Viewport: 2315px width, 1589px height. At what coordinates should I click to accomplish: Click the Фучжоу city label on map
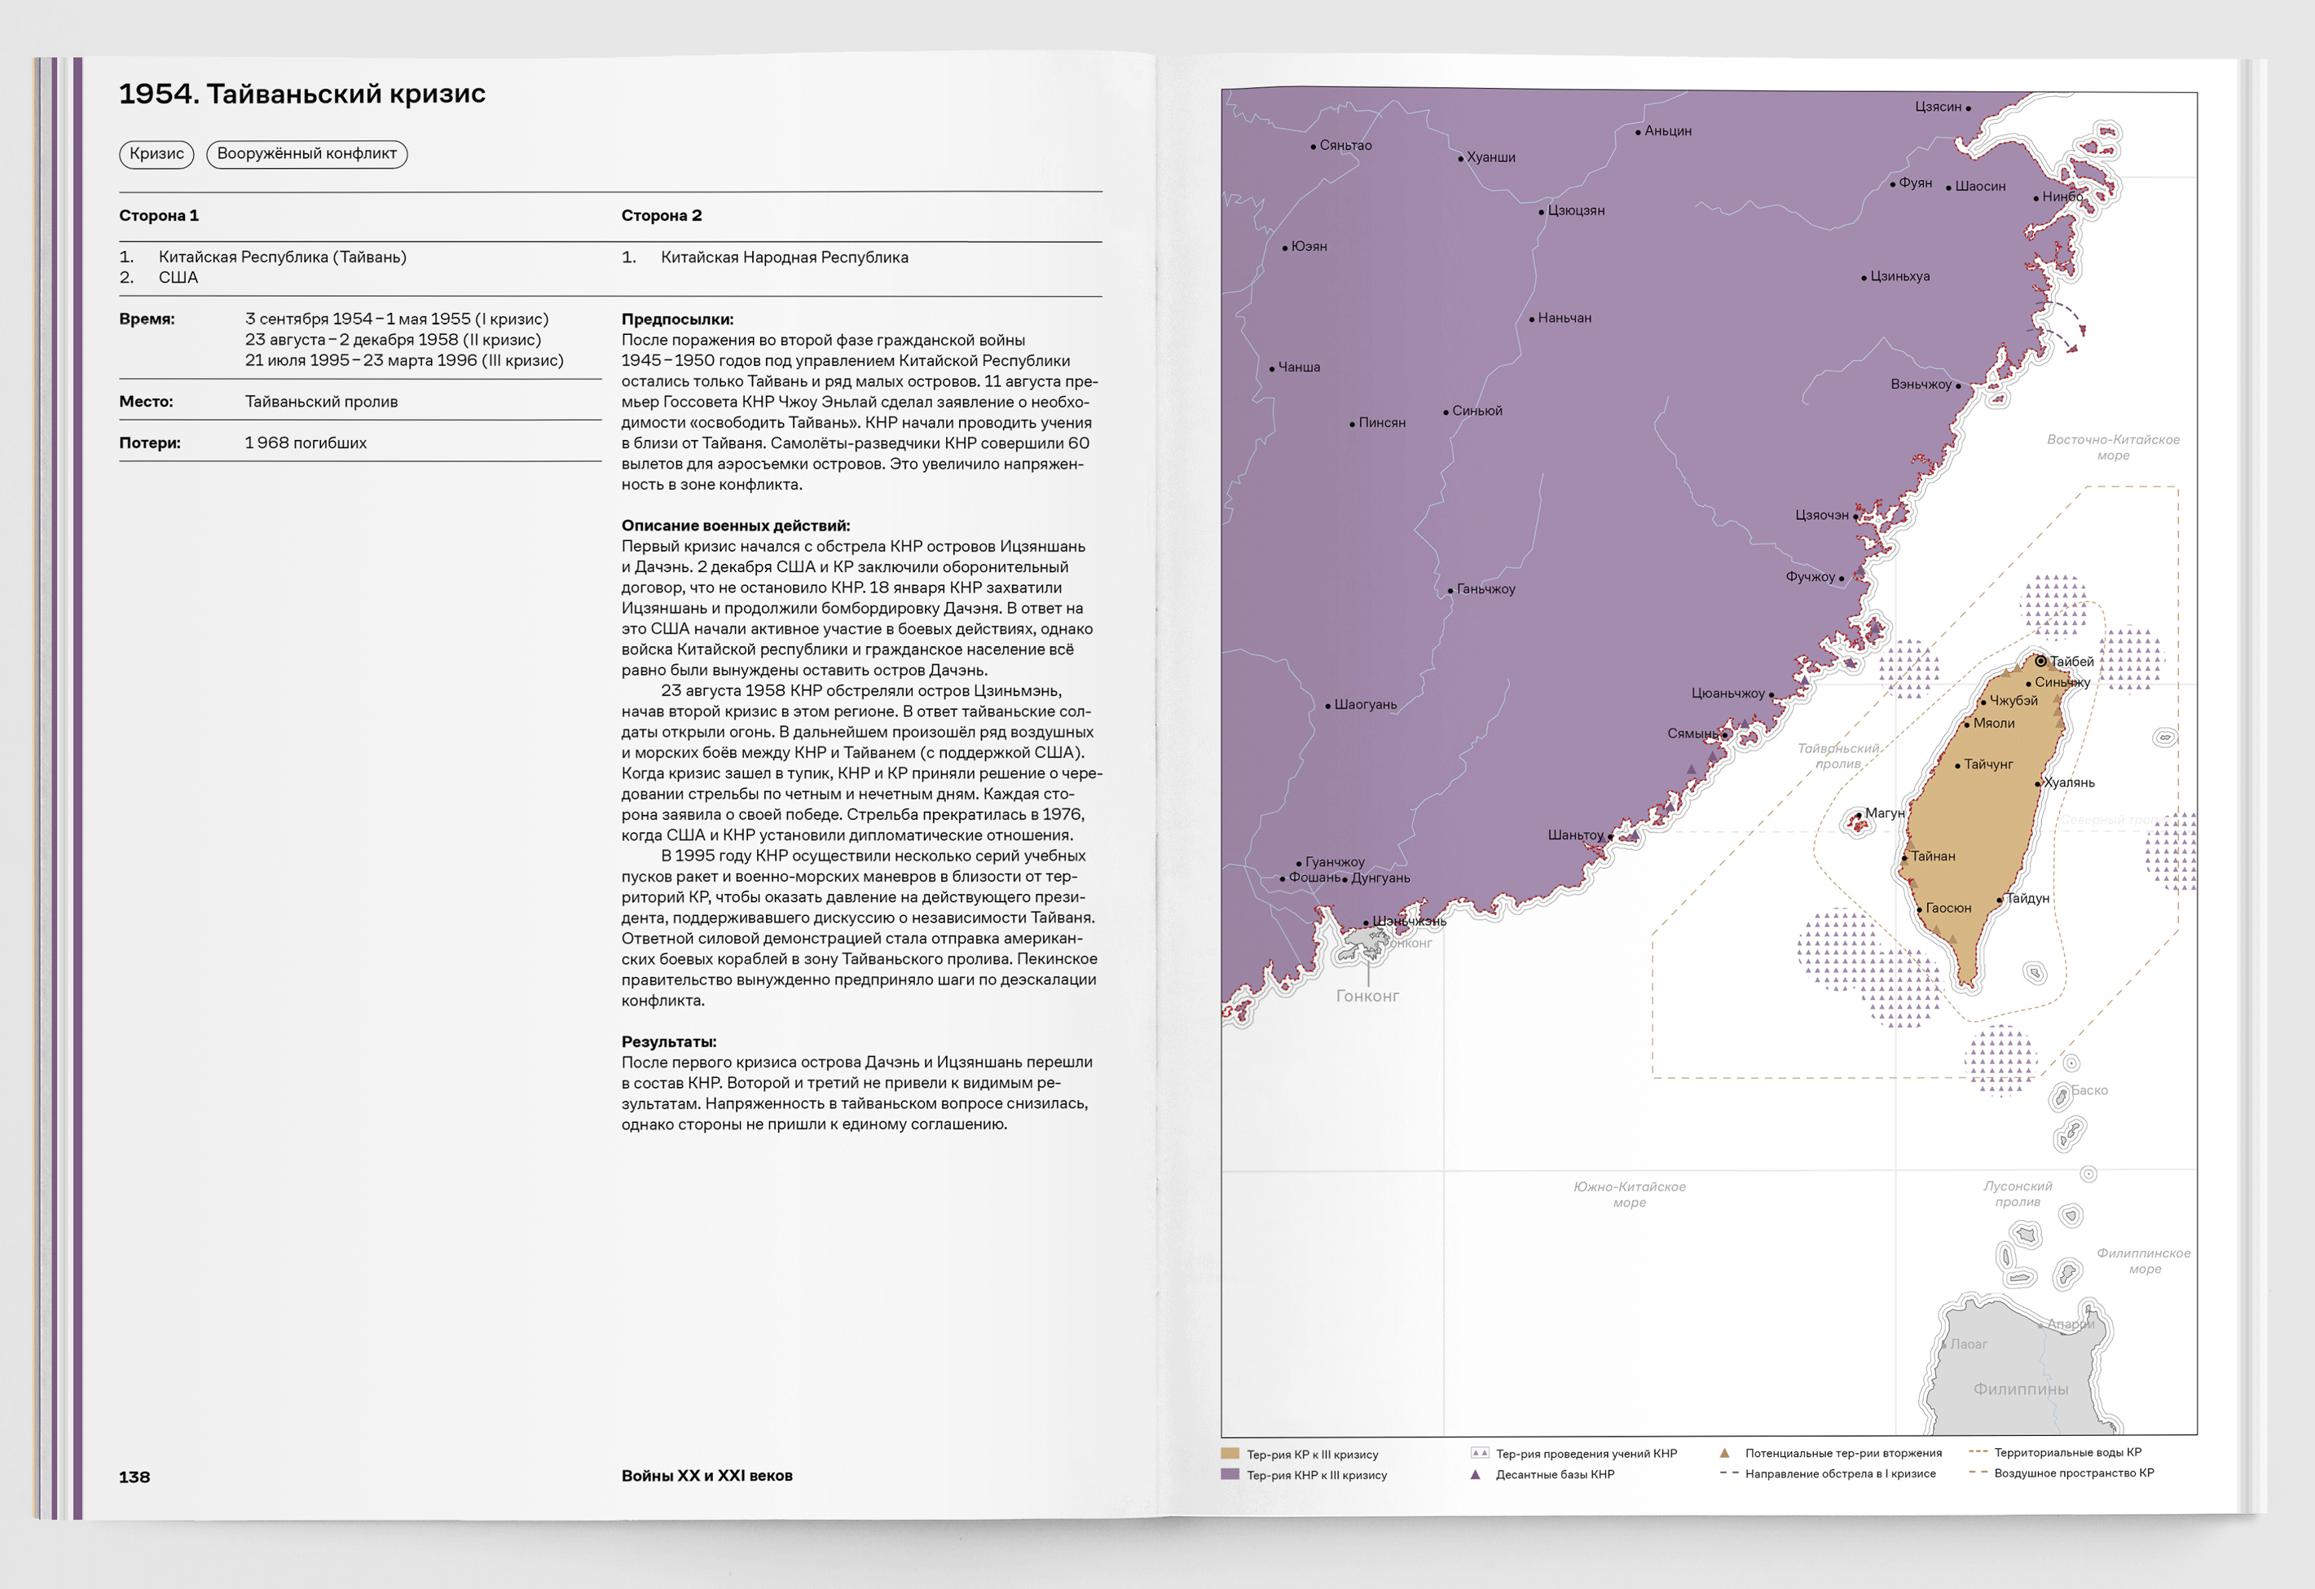click(1810, 577)
